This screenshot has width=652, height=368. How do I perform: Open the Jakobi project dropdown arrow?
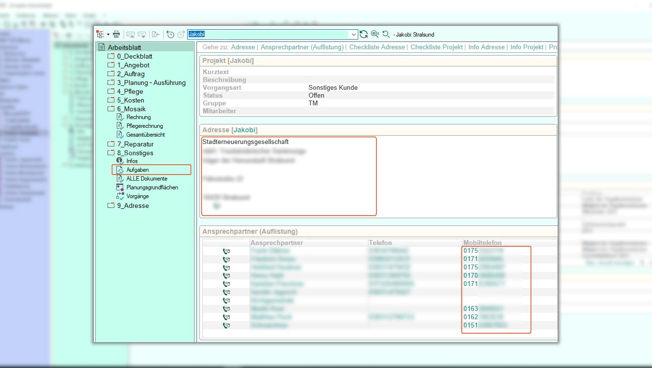353,34
